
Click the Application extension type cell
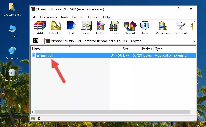[x=171, y=55]
